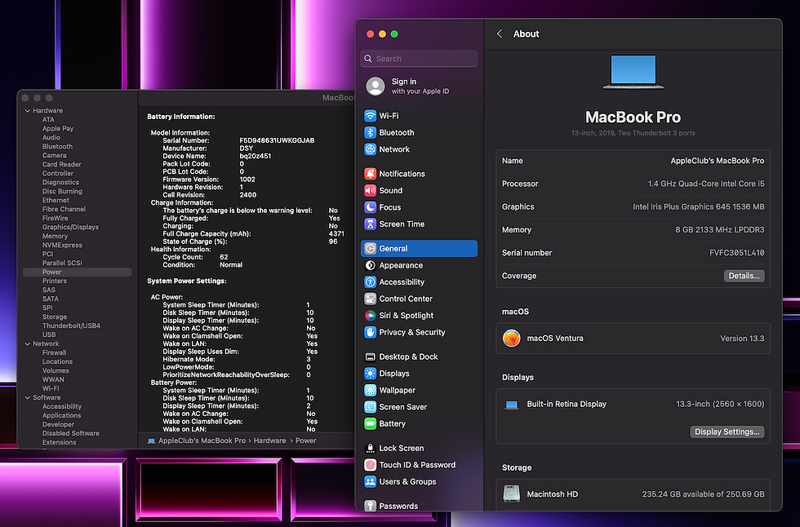
Task: Select Disabled Software in tree
Action: click(x=71, y=433)
